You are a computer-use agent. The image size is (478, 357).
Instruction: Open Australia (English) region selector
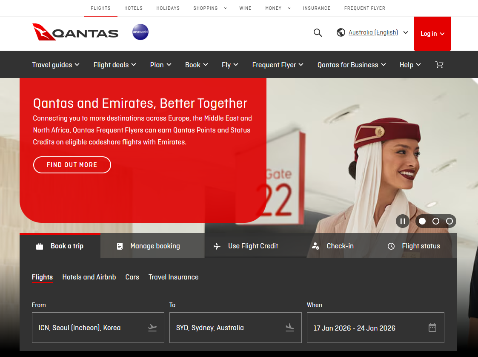(x=372, y=32)
